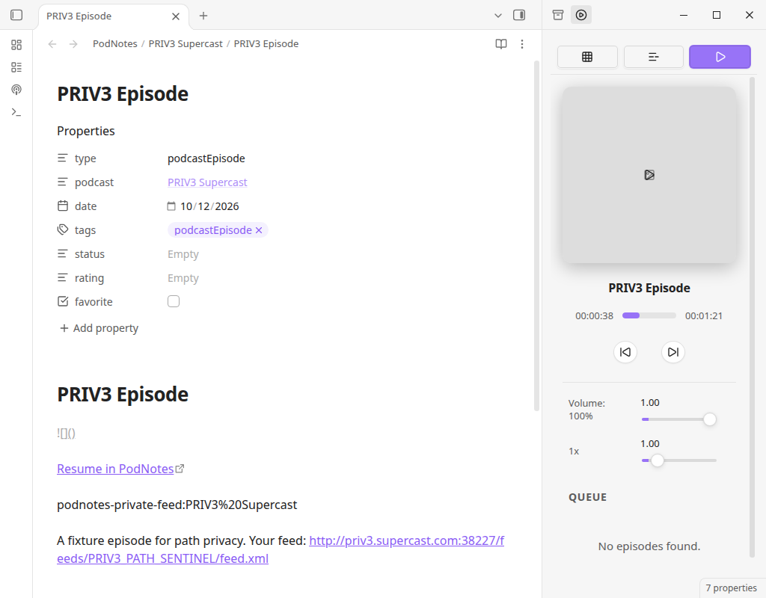Click the grid ribbon icon in left rail
Image resolution: width=766 pixels, height=598 pixels.
[16, 45]
